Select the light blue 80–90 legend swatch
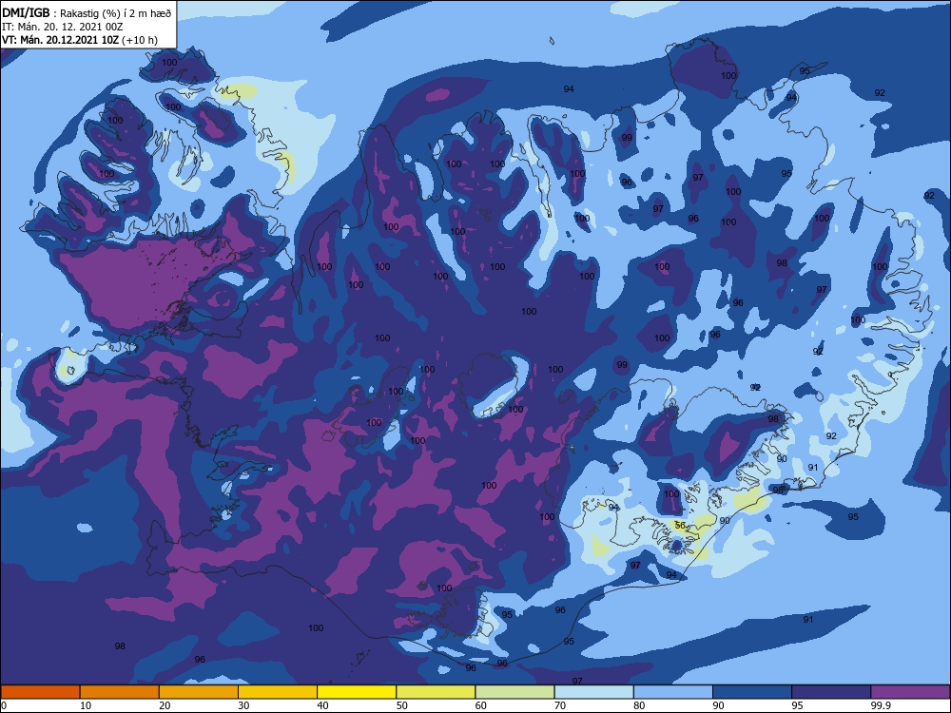951x713 pixels. (673, 692)
